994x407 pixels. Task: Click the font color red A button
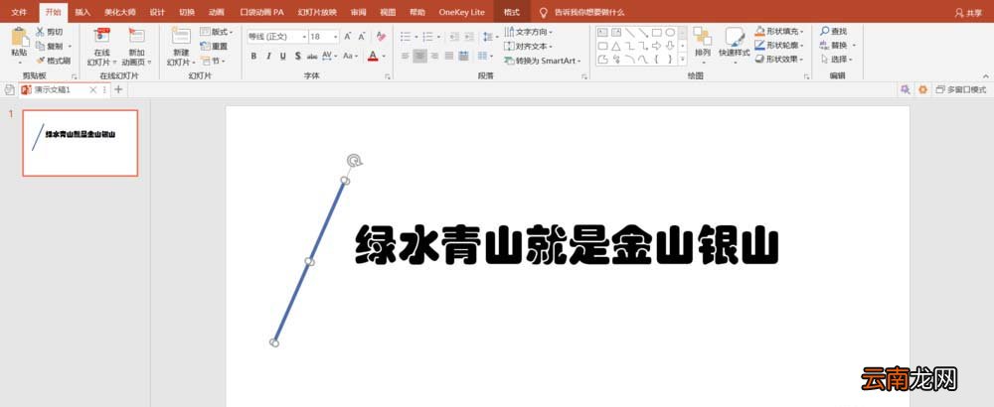pyautogui.click(x=373, y=57)
